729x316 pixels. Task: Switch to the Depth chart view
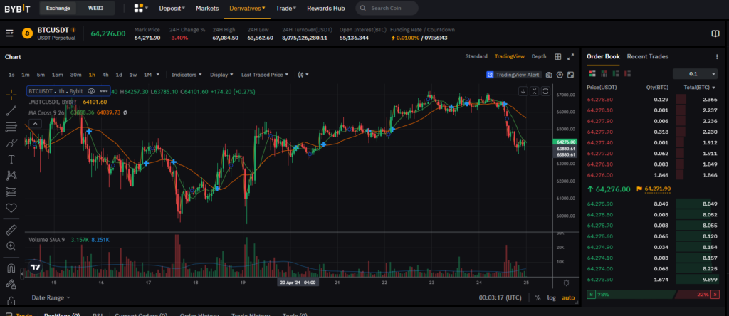(539, 56)
